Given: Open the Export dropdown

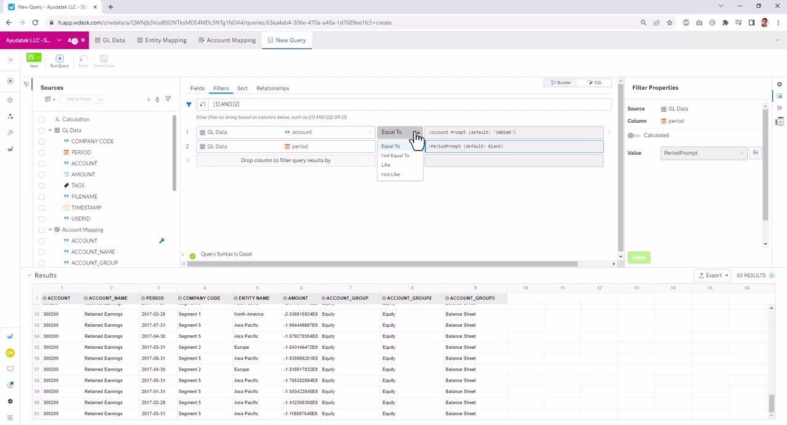Looking at the screenshot, I should tap(712, 276).
